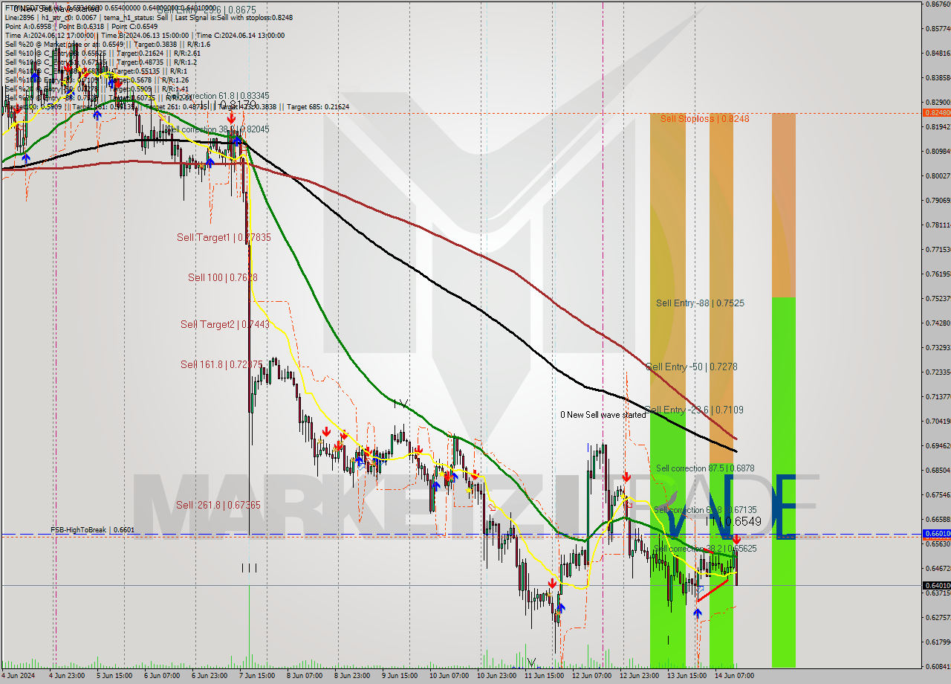The height and width of the screenshot is (684, 951).
Task: Click the '14 Jun 07:00' time axis label
Action: pos(733,676)
